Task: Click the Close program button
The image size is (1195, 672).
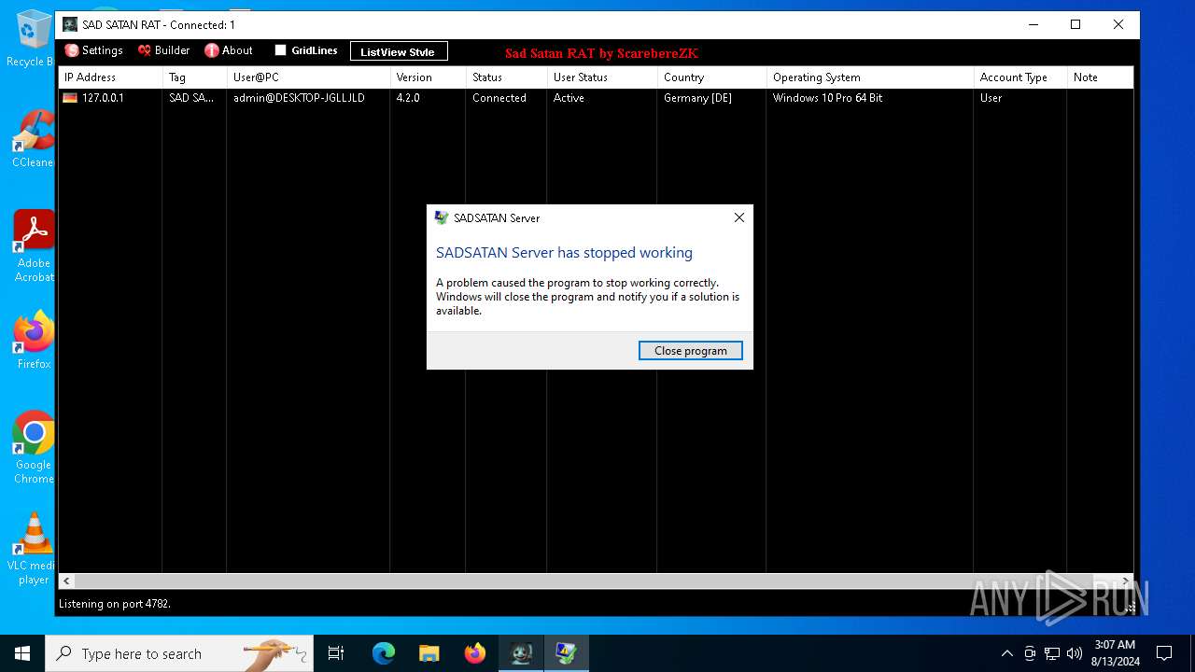Action: [x=691, y=351]
